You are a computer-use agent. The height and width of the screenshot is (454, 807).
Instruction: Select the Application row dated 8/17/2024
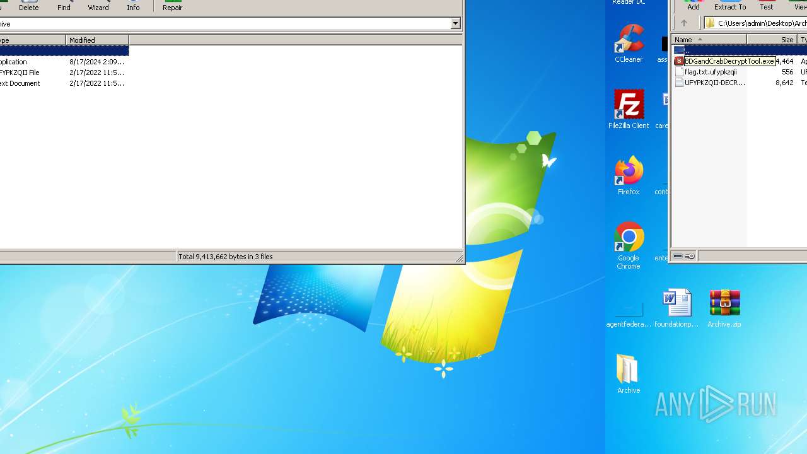coord(64,62)
